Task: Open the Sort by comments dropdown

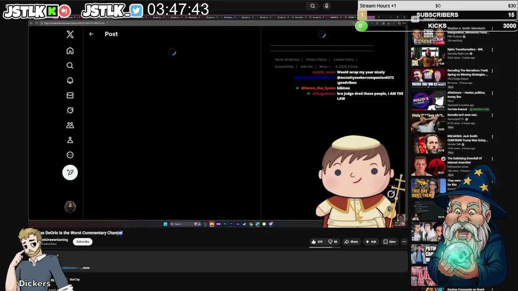Action: (74, 279)
